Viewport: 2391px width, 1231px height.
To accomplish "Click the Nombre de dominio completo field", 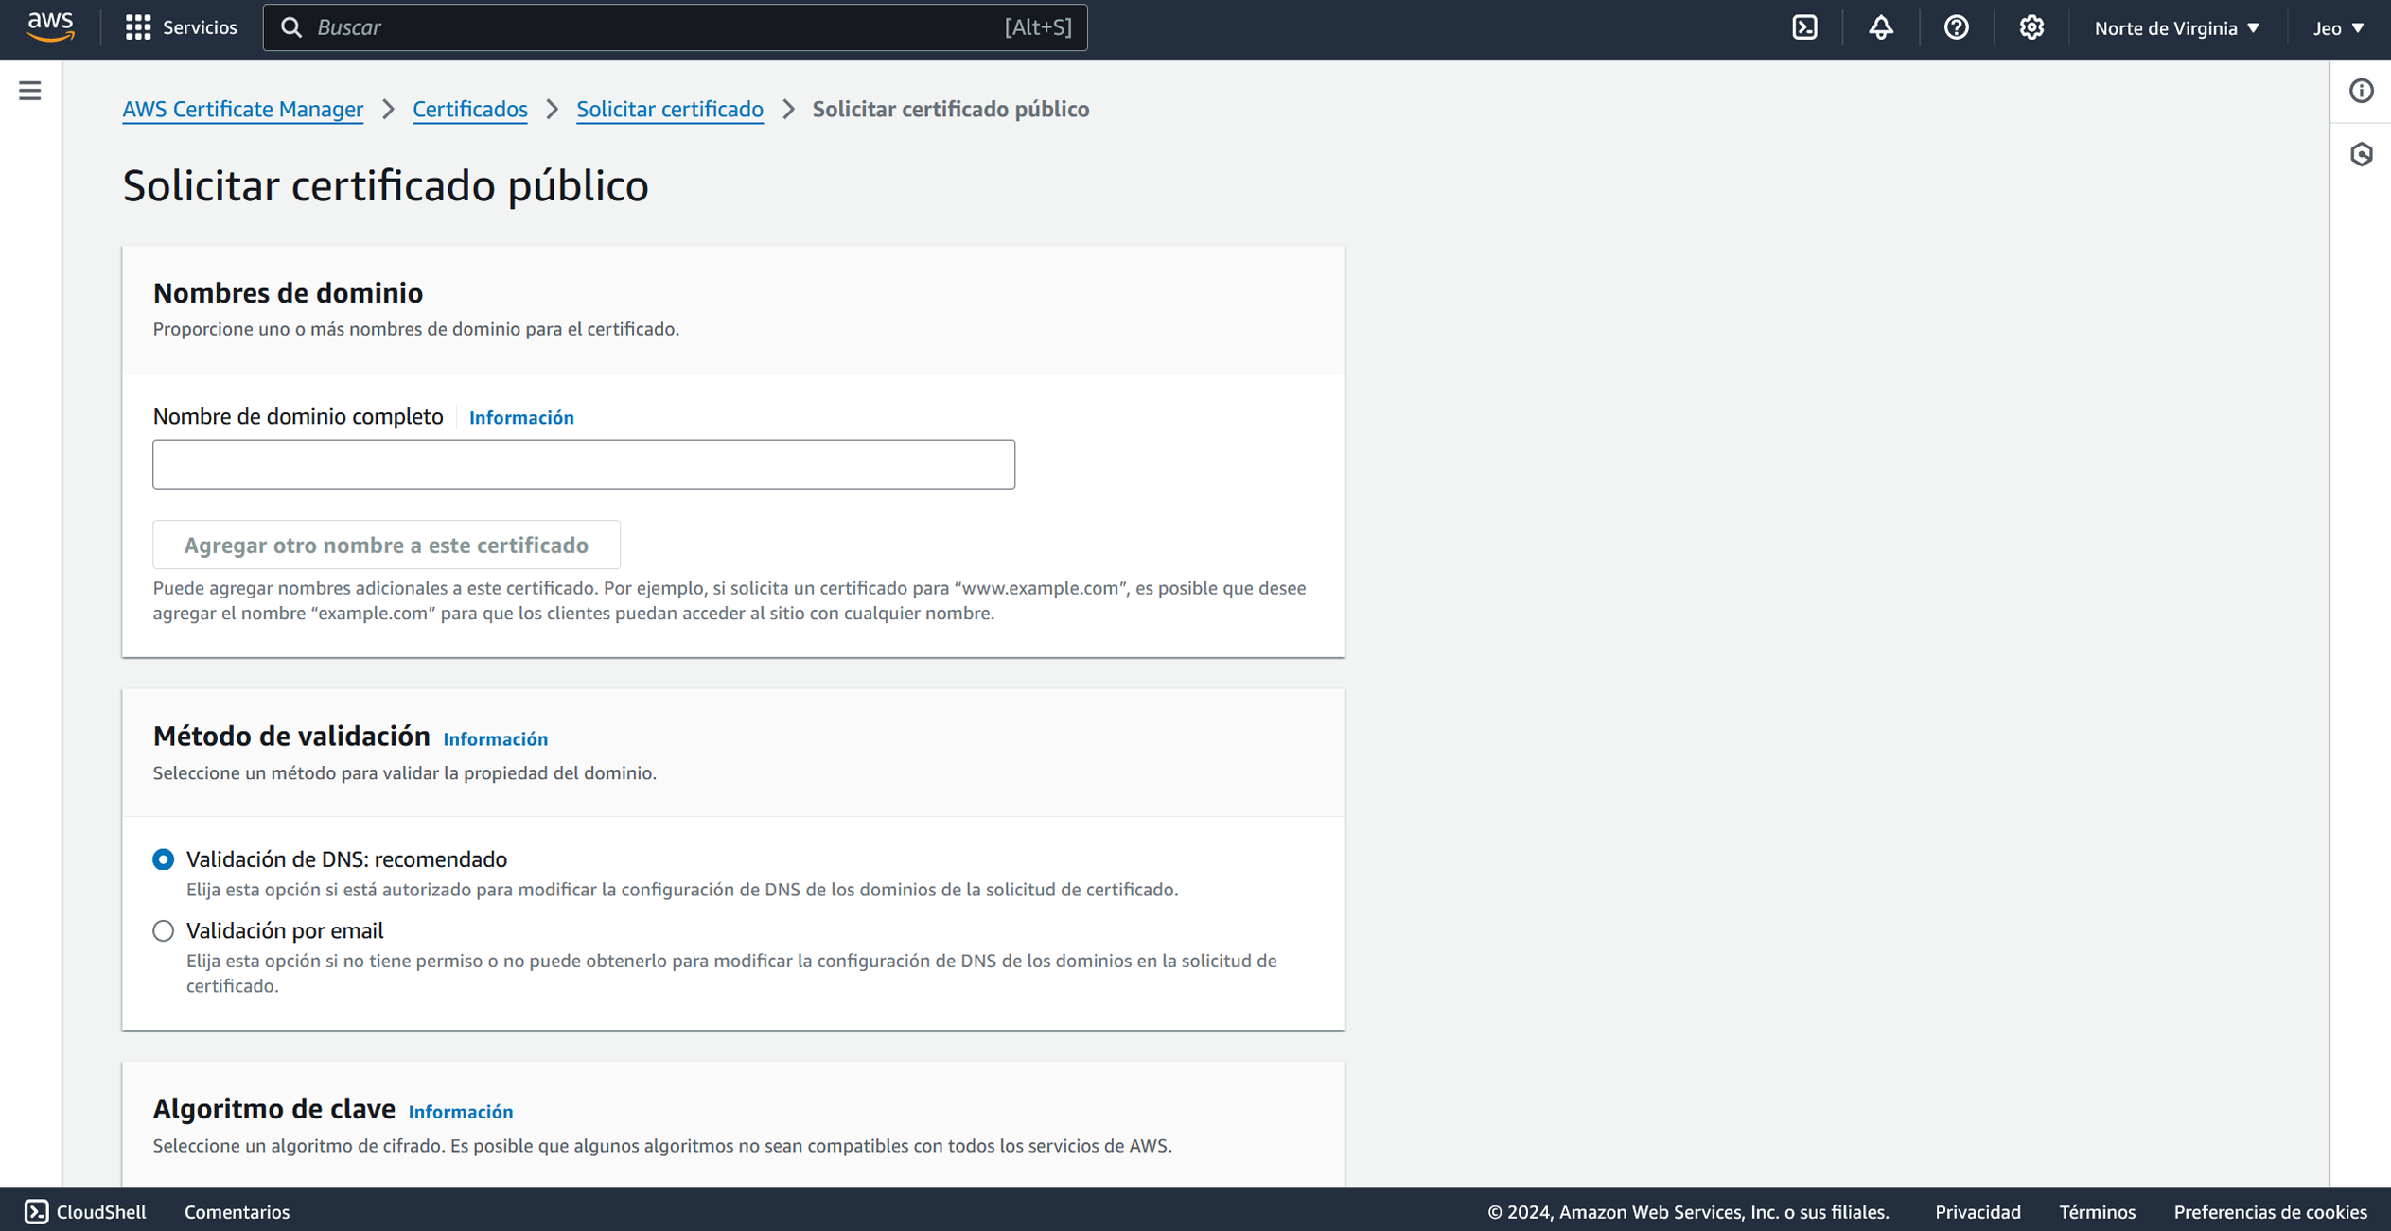I will [x=583, y=464].
